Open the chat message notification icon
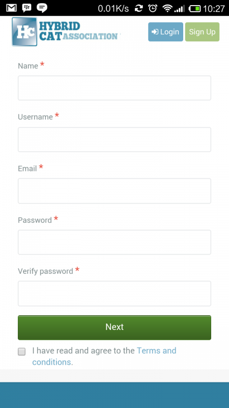The image size is (229, 408). point(42,8)
